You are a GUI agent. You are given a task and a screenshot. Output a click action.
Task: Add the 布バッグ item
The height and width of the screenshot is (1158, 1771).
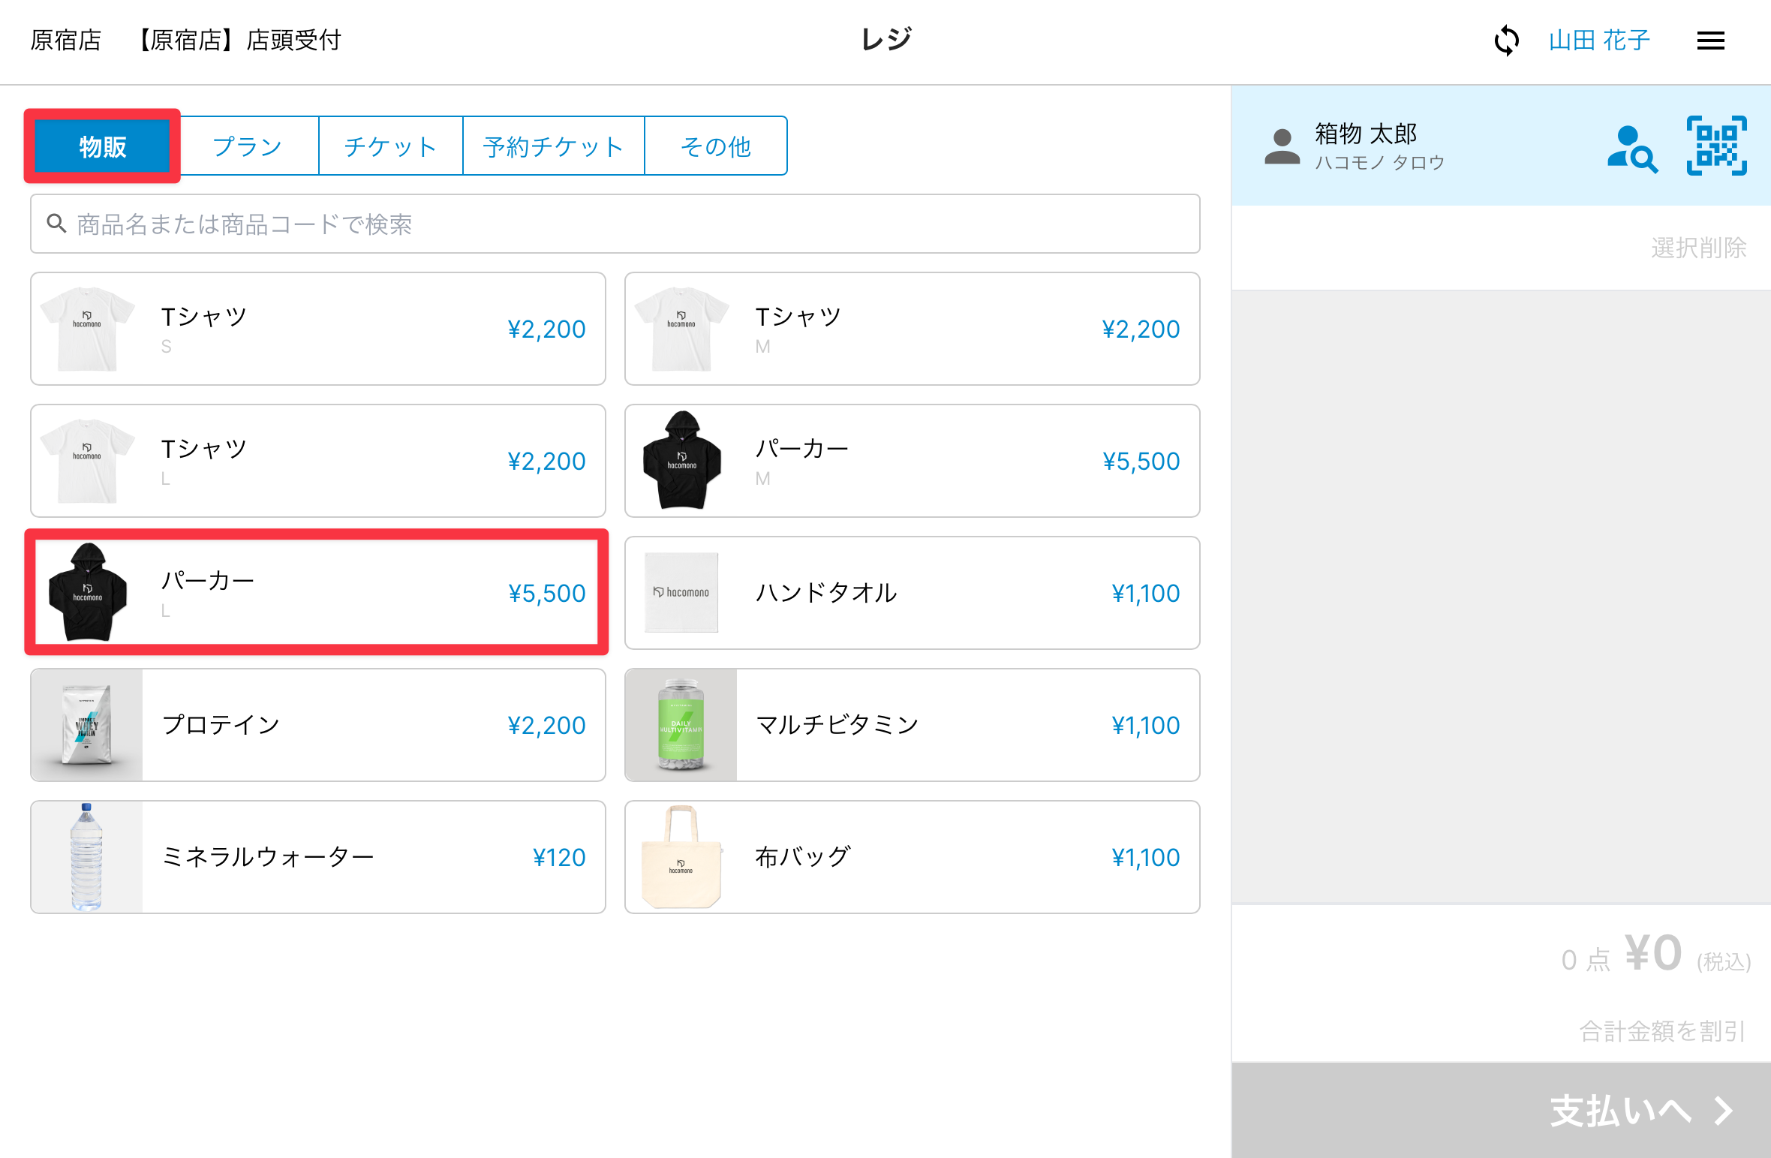(912, 857)
